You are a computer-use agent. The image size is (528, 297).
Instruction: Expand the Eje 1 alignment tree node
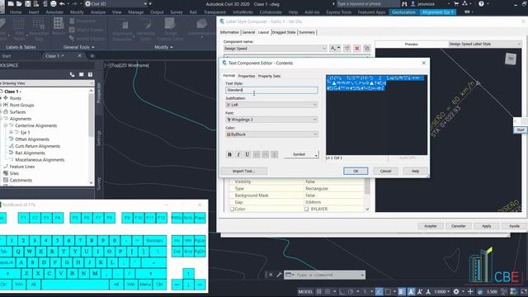pyautogui.click(x=11, y=132)
